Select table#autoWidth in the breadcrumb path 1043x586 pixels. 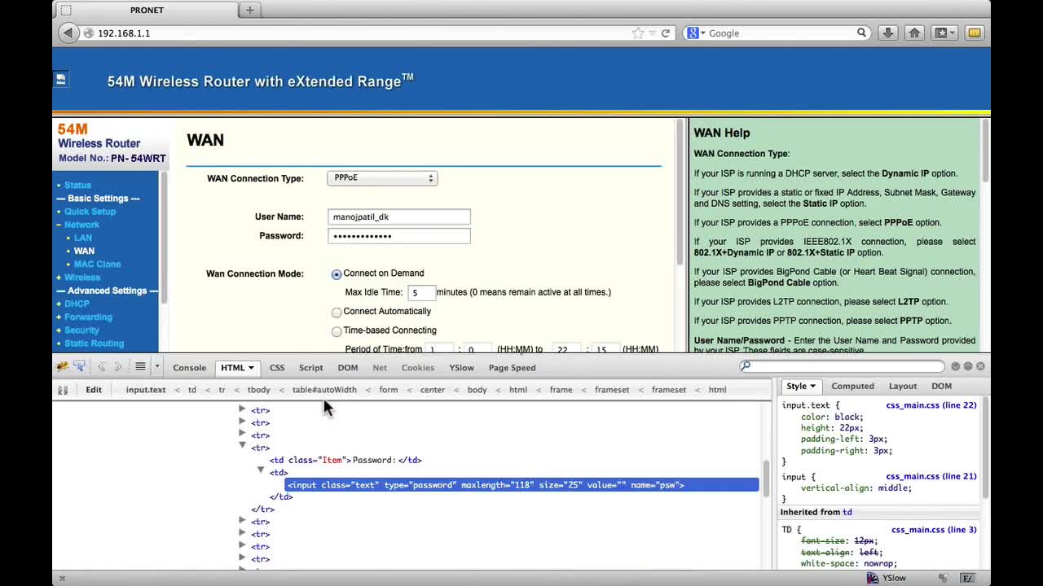[x=324, y=390]
